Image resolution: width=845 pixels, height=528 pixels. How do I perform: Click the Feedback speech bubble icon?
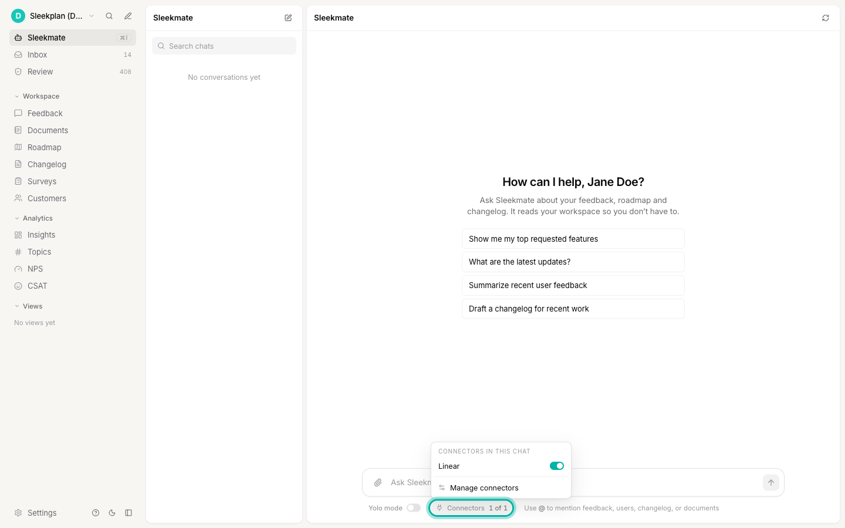tap(18, 113)
